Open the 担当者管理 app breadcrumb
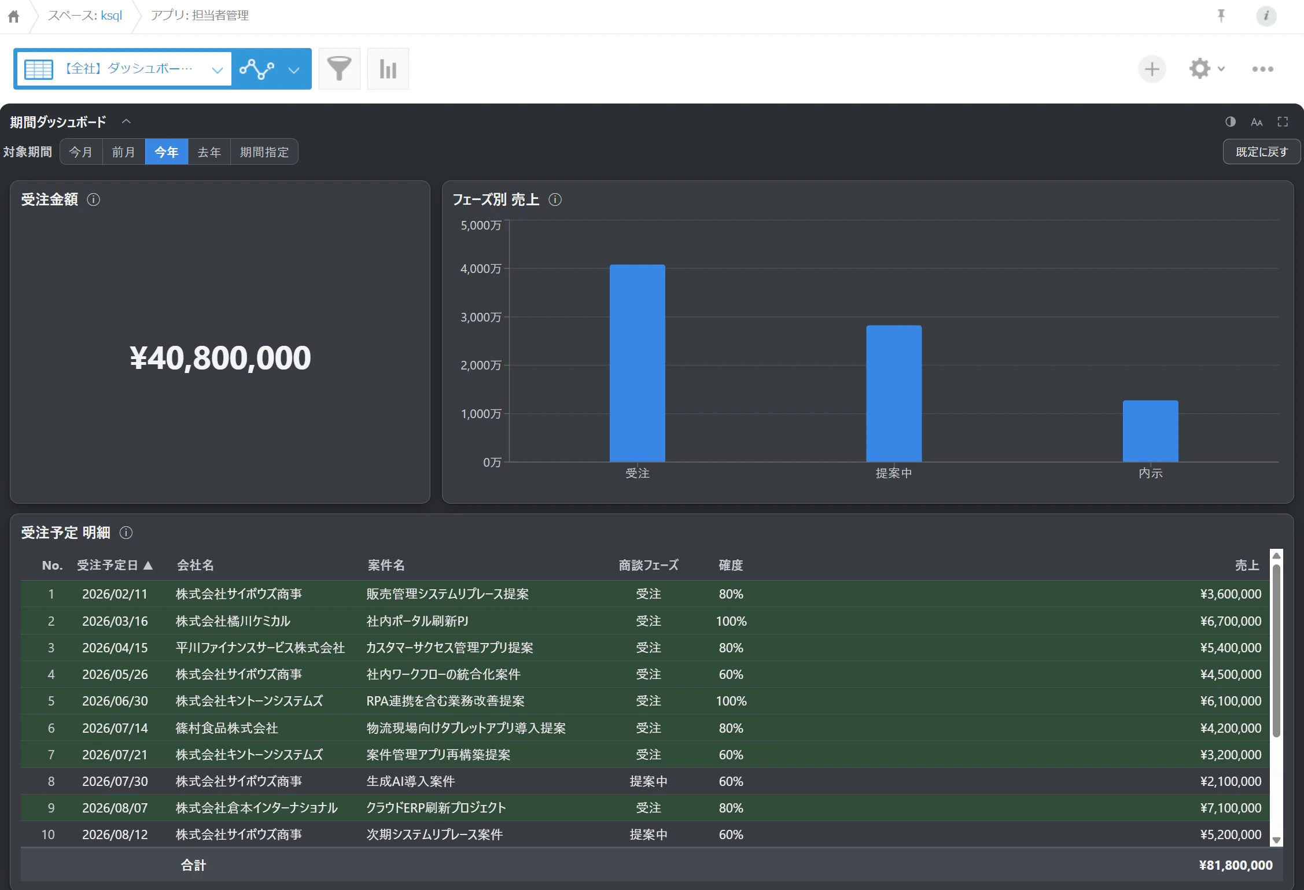This screenshot has height=890, width=1304. (x=200, y=16)
